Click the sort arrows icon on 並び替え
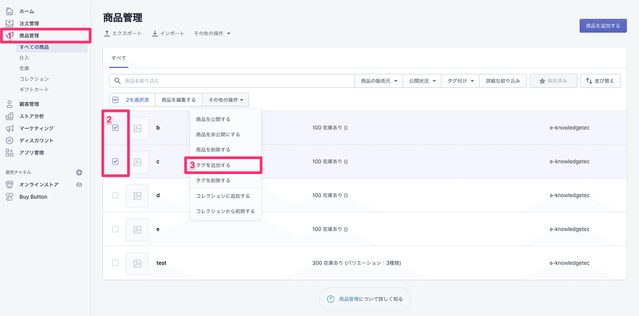This screenshot has height=316, width=639. coord(589,81)
